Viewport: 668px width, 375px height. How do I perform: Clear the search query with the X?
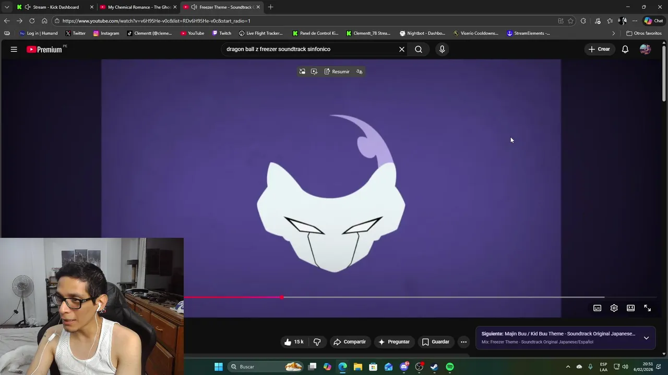coord(402,49)
